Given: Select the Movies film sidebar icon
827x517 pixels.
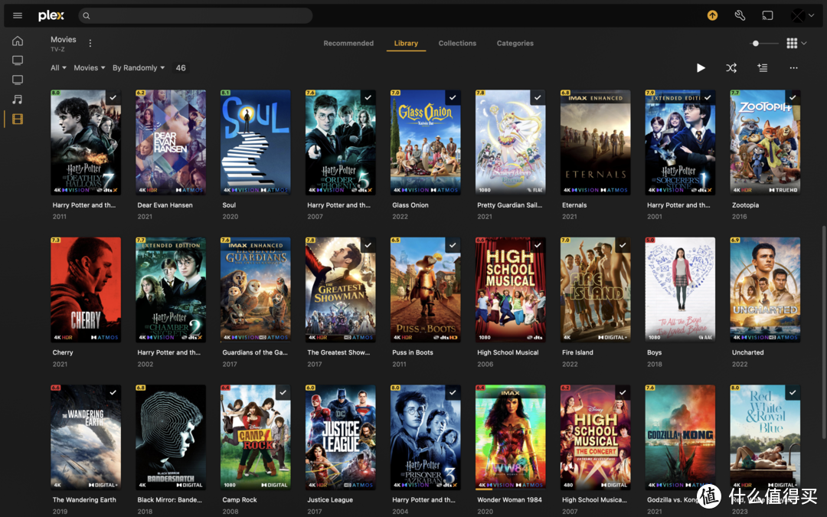Looking at the screenshot, I should [x=18, y=119].
